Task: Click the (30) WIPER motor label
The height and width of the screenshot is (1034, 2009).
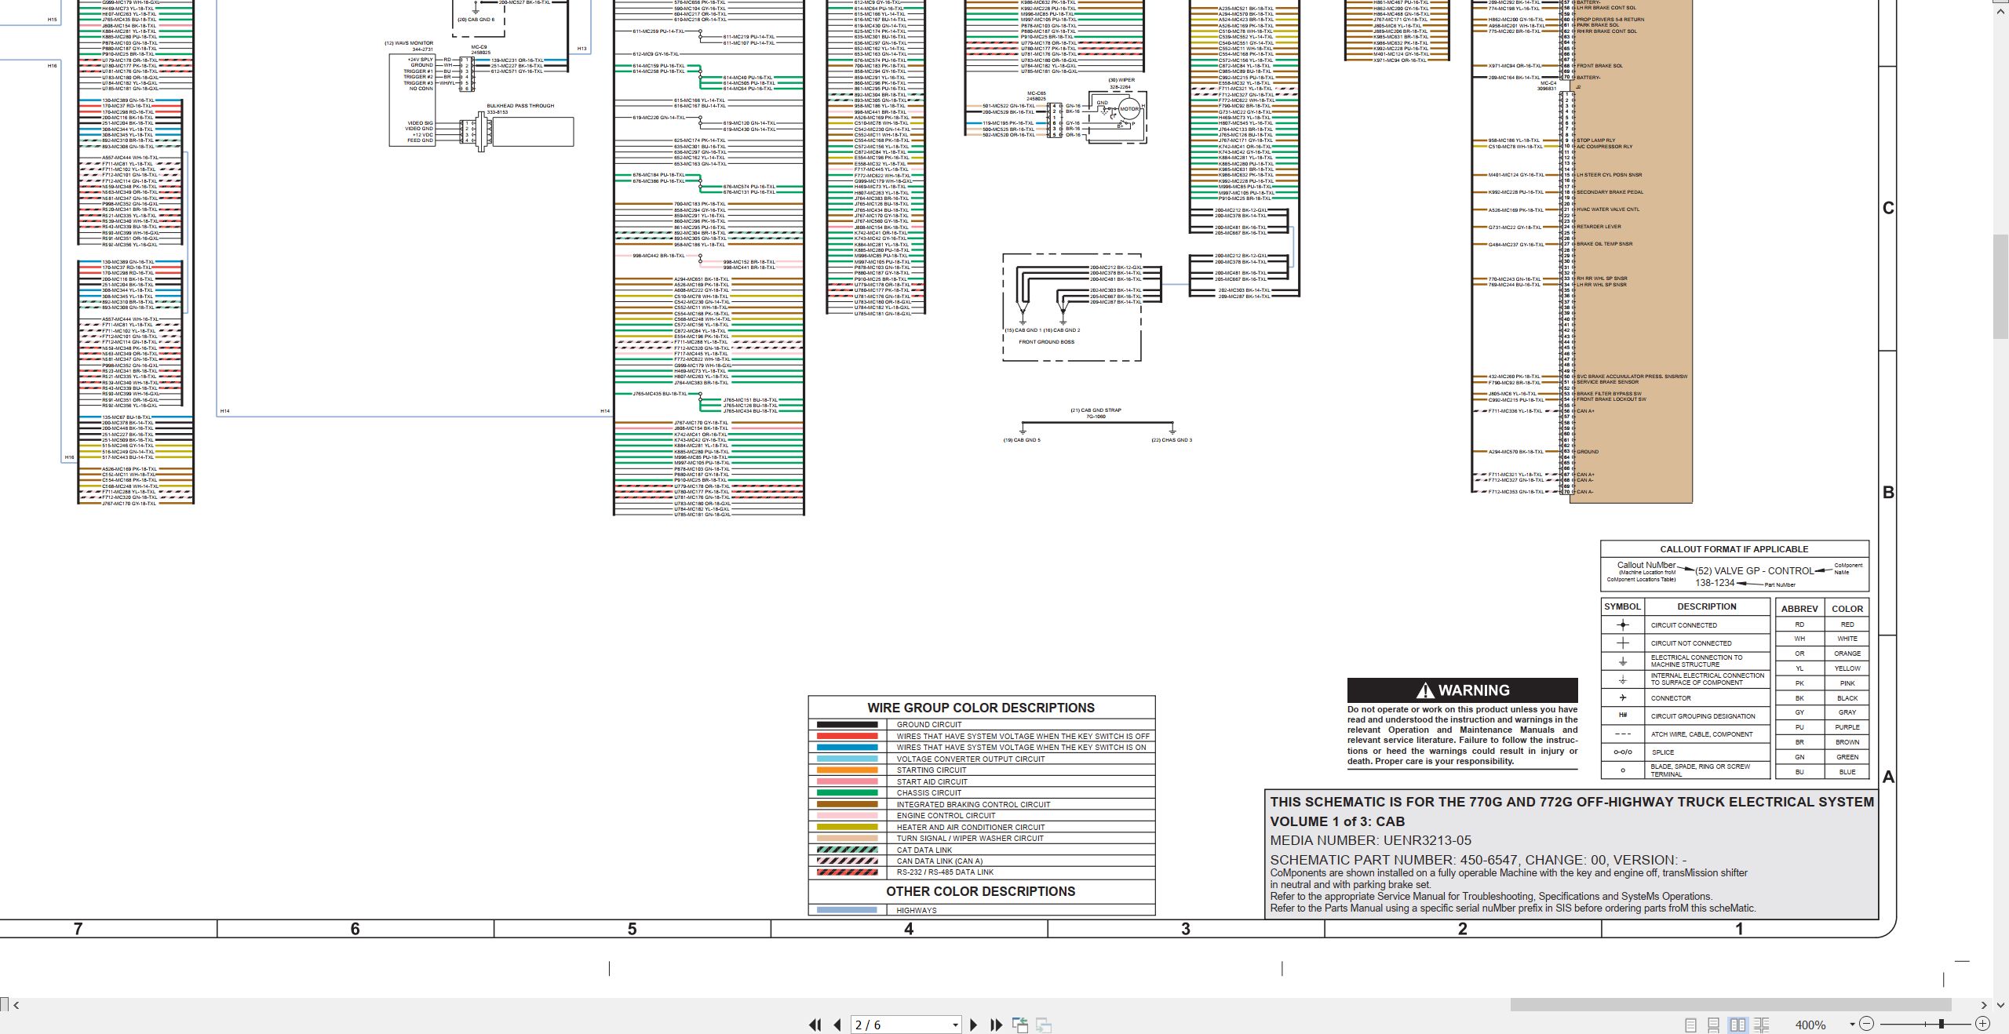Action: point(1121,80)
